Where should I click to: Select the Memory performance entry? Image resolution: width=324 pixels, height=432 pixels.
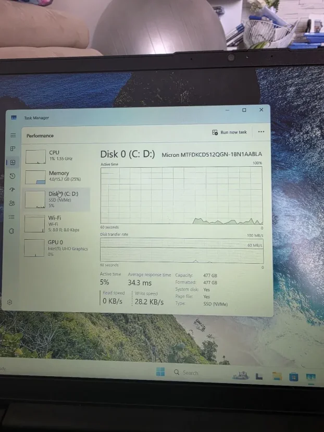point(57,177)
